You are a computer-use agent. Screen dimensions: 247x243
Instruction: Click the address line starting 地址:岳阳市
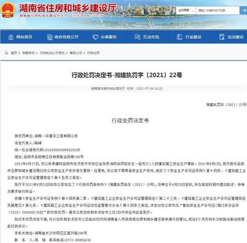coord(49,157)
